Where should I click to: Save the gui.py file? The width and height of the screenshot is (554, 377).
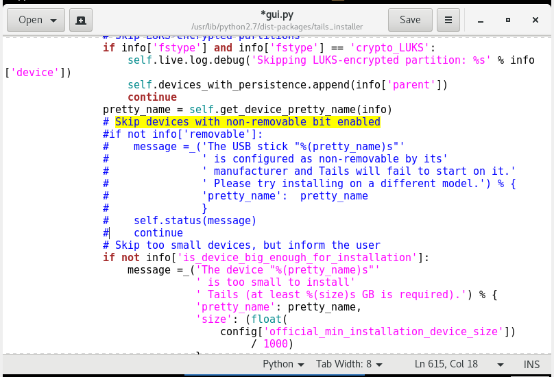click(410, 20)
